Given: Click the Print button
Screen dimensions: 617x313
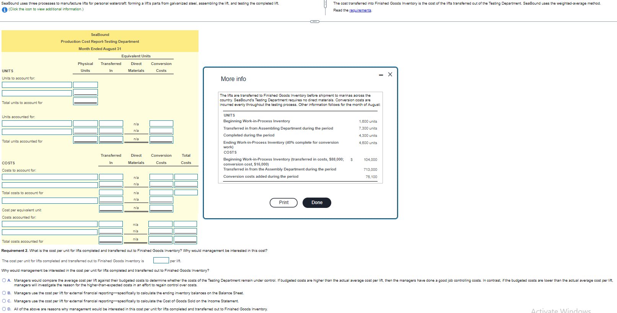Looking at the screenshot, I should [283, 203].
